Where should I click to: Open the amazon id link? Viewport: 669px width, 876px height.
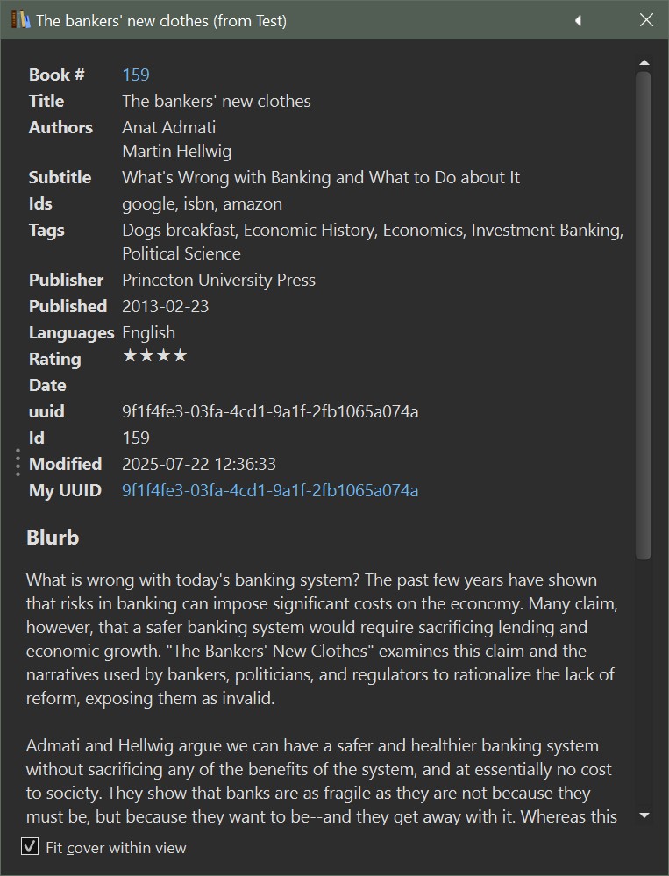(x=254, y=203)
